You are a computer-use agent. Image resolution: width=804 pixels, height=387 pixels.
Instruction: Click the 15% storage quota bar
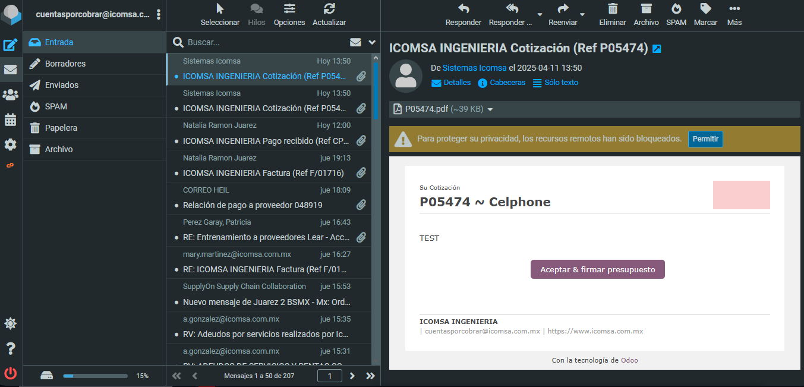click(x=95, y=376)
